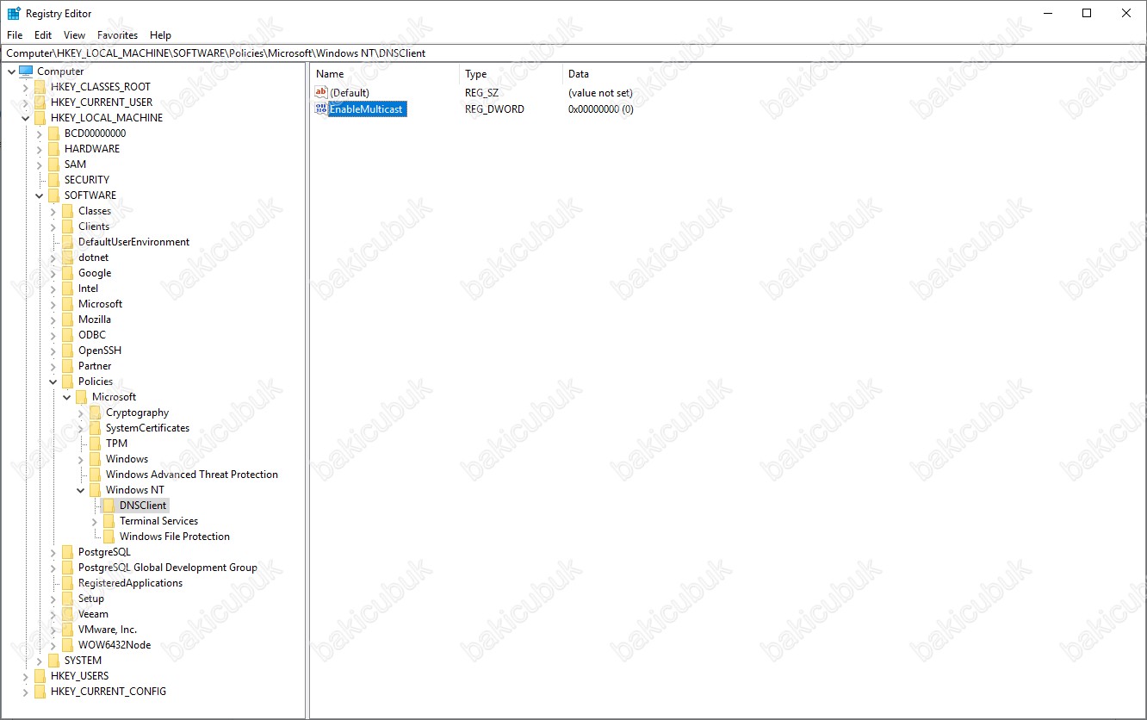Click the DNSClient folder icon
Image resolution: width=1147 pixels, height=720 pixels.
pos(109,506)
